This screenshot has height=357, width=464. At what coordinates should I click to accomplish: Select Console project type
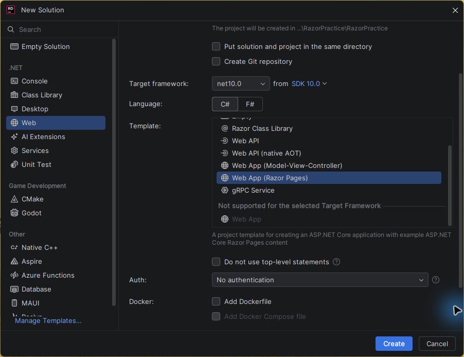pyautogui.click(x=56, y=81)
